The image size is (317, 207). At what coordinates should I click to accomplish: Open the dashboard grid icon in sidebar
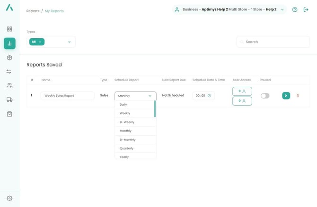click(x=9, y=29)
